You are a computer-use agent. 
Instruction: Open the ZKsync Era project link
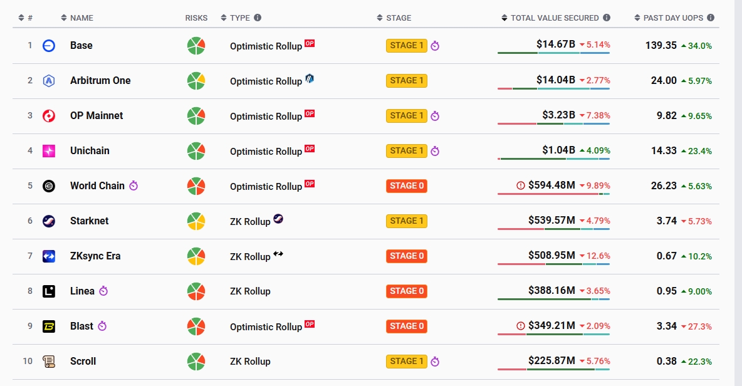click(x=95, y=256)
